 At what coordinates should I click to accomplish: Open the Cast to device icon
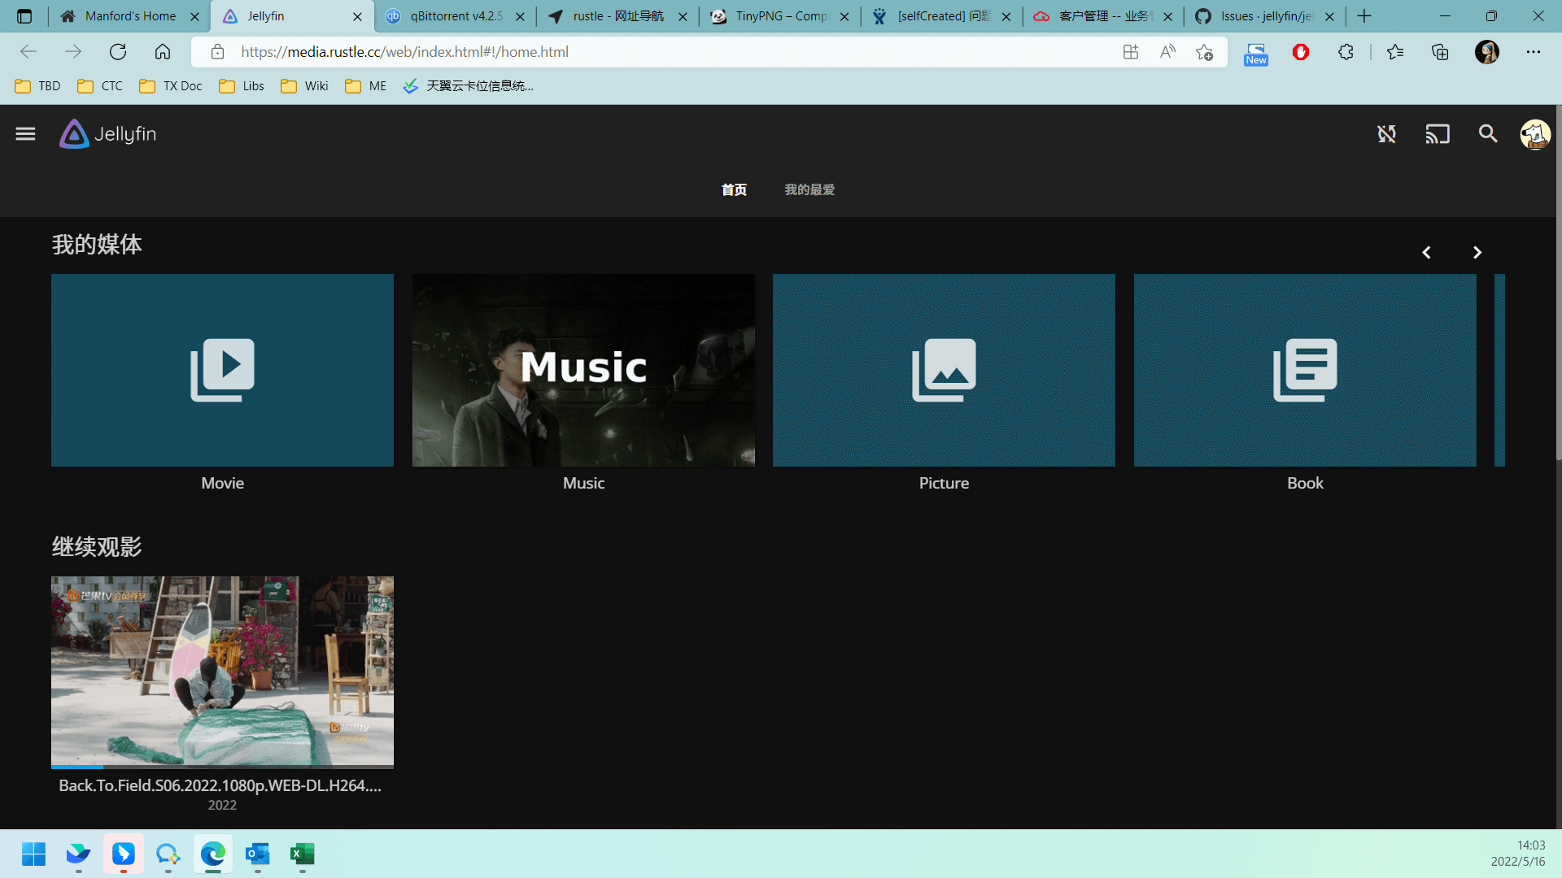coord(1437,134)
